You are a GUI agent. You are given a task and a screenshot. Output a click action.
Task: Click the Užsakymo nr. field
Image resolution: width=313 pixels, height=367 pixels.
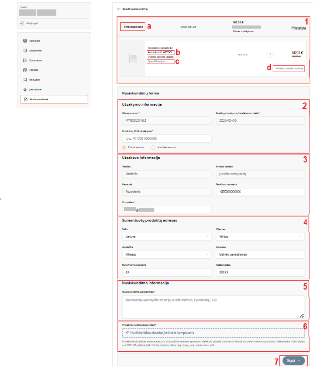click(167, 121)
